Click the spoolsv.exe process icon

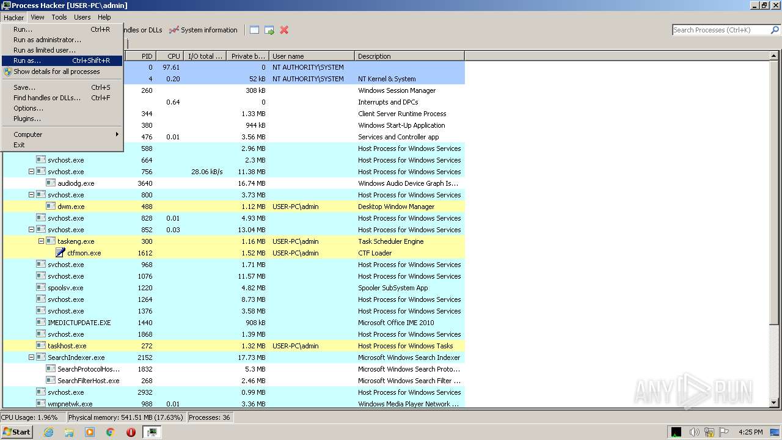click(x=41, y=287)
